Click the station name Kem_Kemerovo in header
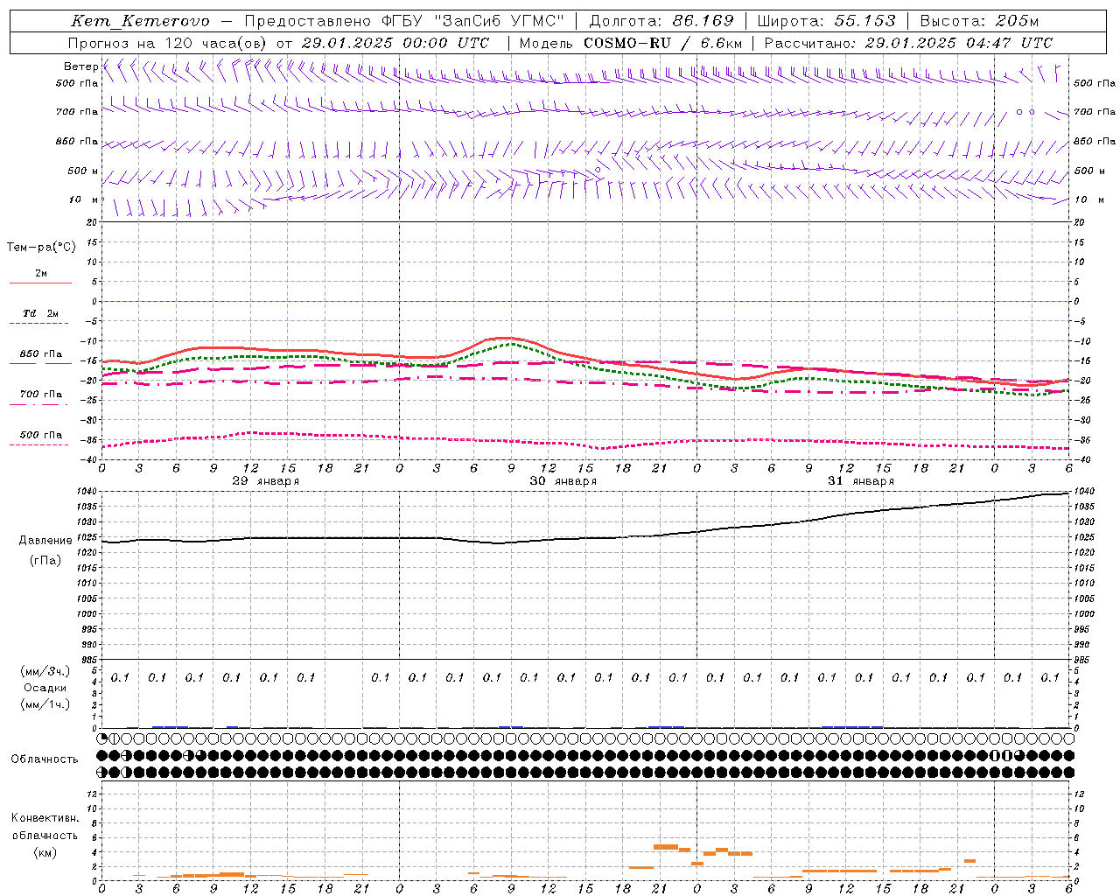 140,21
